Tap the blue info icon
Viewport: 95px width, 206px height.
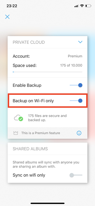79,133
